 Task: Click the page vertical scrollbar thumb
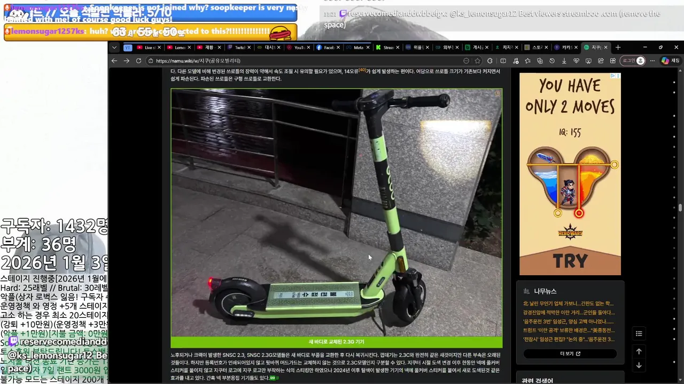coord(680,208)
